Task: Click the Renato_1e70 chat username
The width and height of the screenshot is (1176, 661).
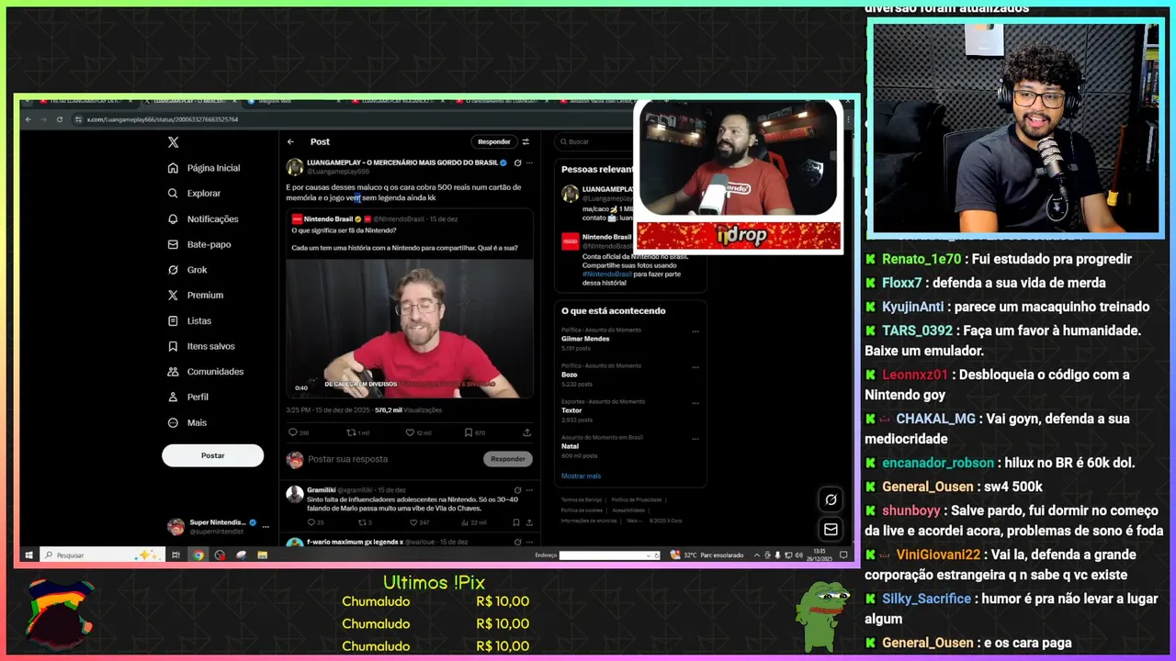Action: tap(920, 260)
